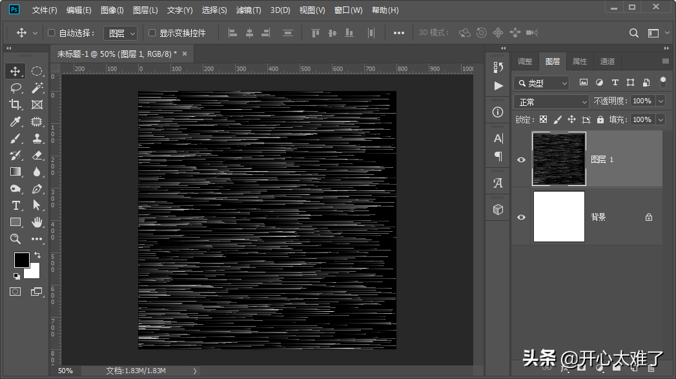Image resolution: width=676 pixels, height=379 pixels.
Task: Choose the Lasso tool
Action: [x=15, y=88]
